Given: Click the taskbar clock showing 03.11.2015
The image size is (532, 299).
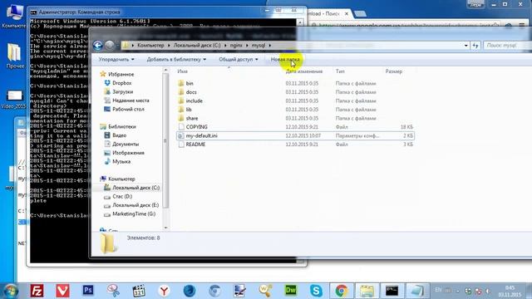Looking at the screenshot, I should [x=510, y=292].
